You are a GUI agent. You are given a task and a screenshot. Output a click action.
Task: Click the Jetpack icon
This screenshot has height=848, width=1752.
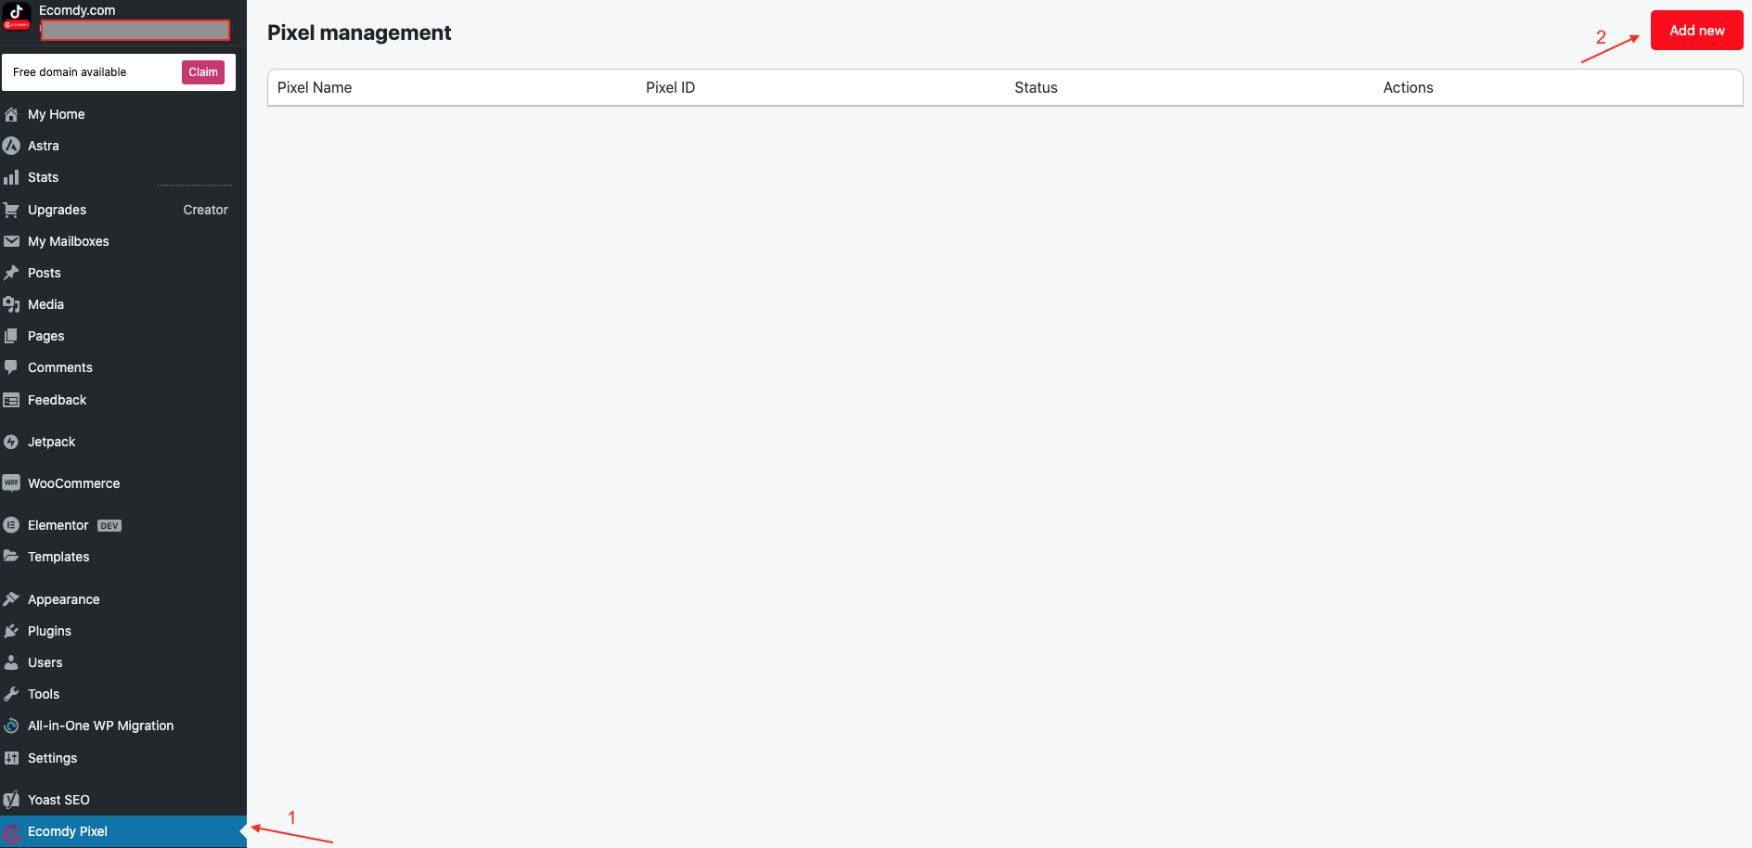11,442
